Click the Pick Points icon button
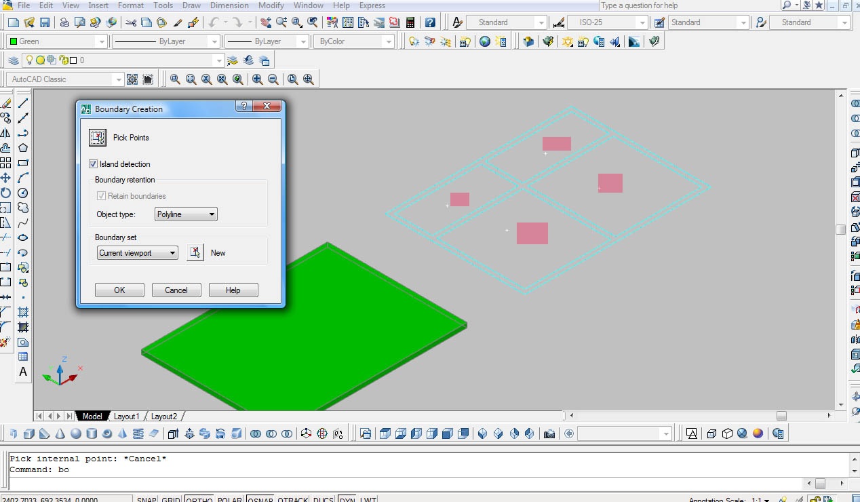 pyautogui.click(x=98, y=138)
